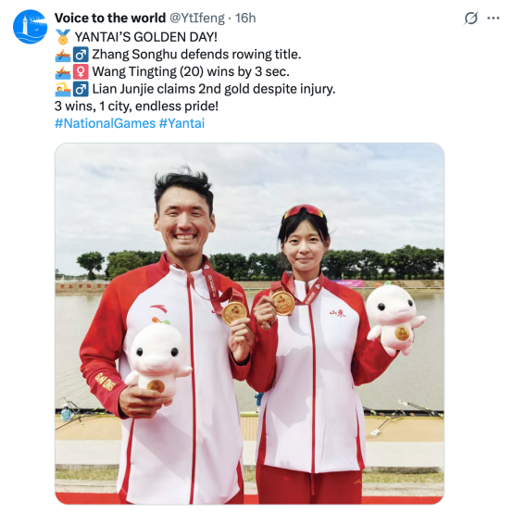
Task: Click the male sign emoji beside Zhang Songhu
Action: (x=81, y=55)
